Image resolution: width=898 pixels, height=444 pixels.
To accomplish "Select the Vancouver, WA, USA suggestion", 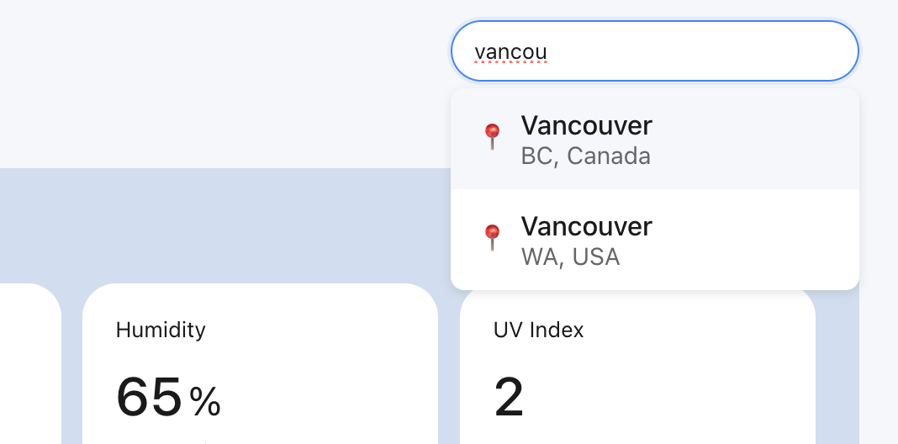I will 655,240.
